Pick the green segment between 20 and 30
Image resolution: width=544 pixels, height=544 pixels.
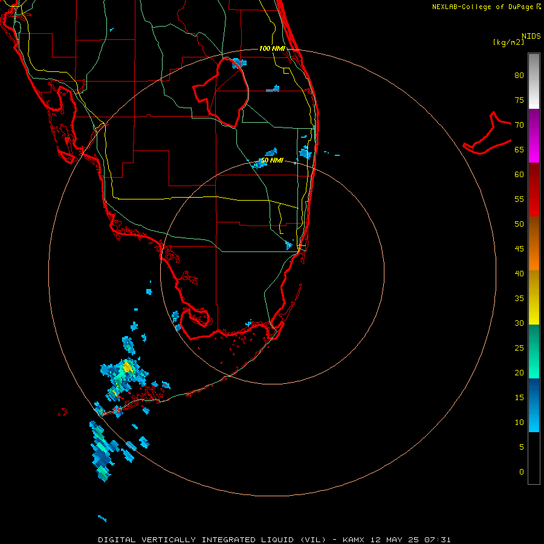[534, 351]
